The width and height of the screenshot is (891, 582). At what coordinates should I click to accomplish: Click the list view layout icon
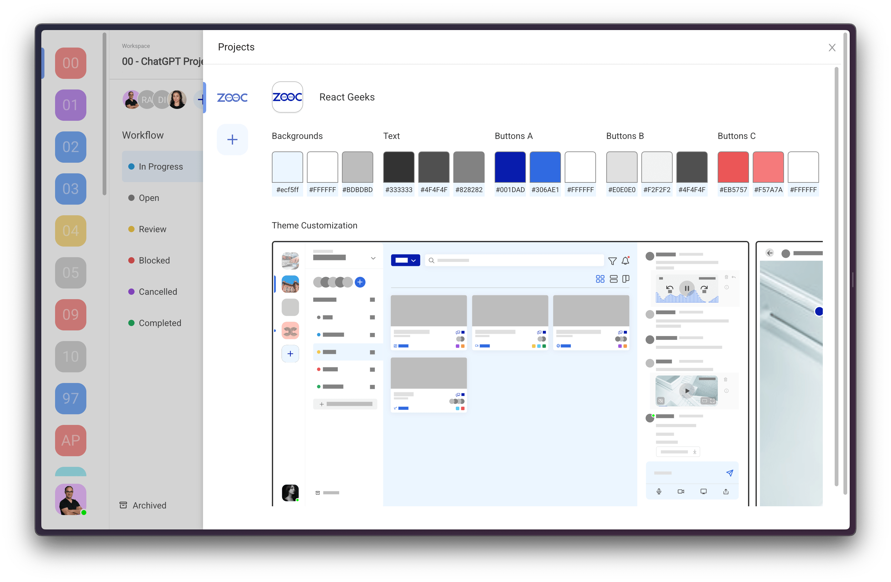(x=614, y=279)
